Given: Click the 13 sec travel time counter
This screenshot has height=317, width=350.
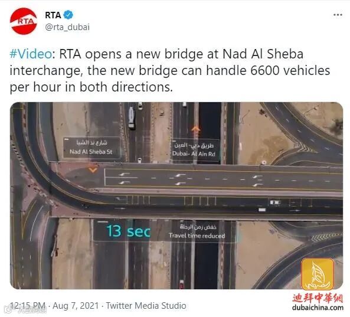Looking at the screenshot, I should (x=128, y=231).
